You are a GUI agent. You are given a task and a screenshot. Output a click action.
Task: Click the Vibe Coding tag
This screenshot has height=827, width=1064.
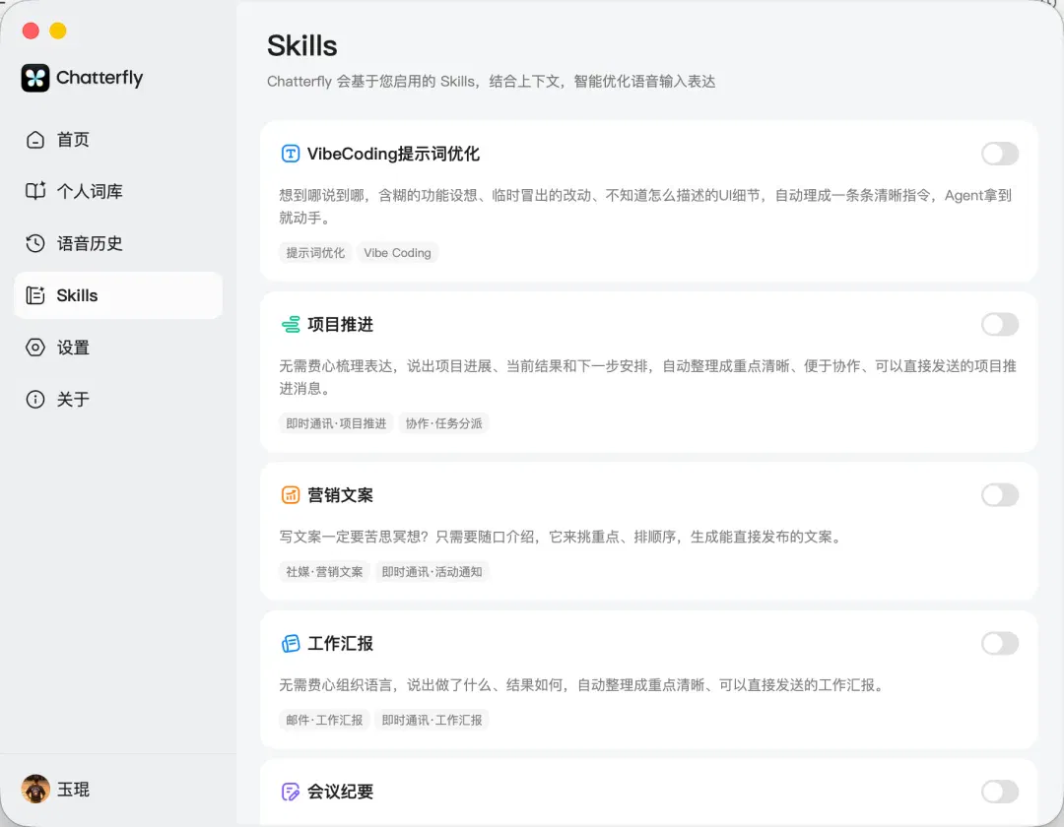(x=398, y=253)
